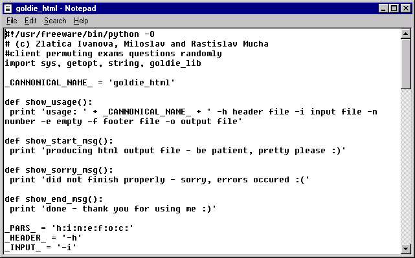
Task: Place cursor on the import sys line
Action: coord(103,63)
